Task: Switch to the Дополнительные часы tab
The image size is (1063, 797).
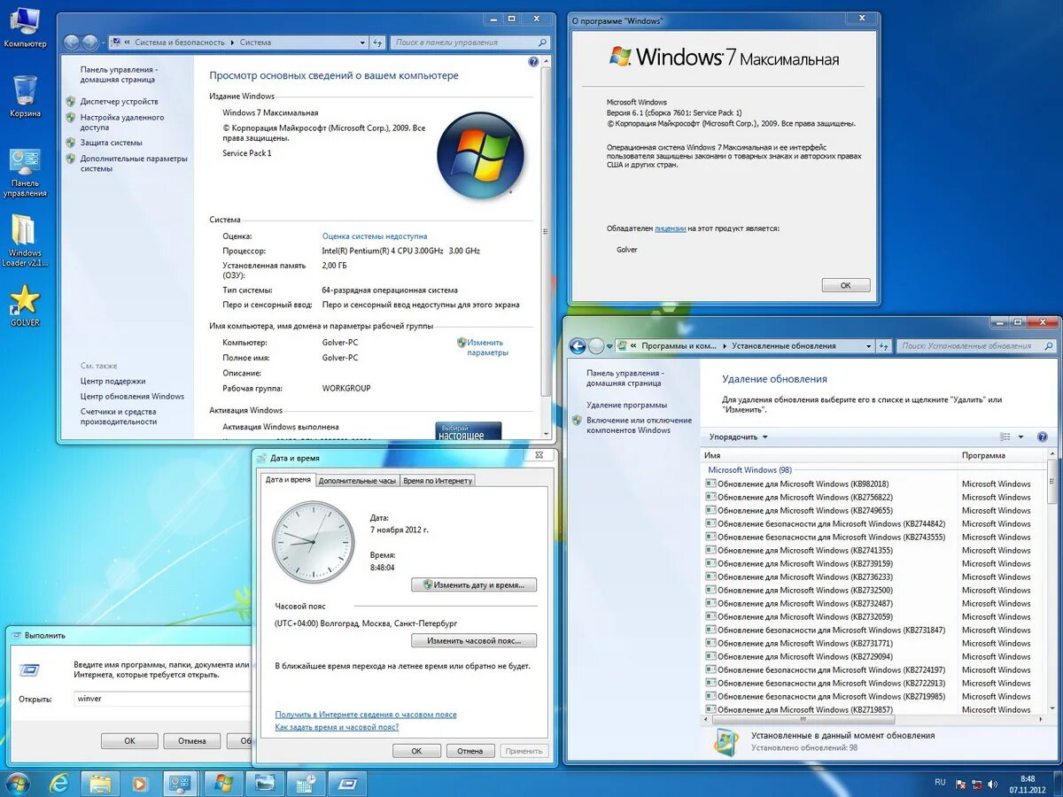Action: pyautogui.click(x=357, y=481)
